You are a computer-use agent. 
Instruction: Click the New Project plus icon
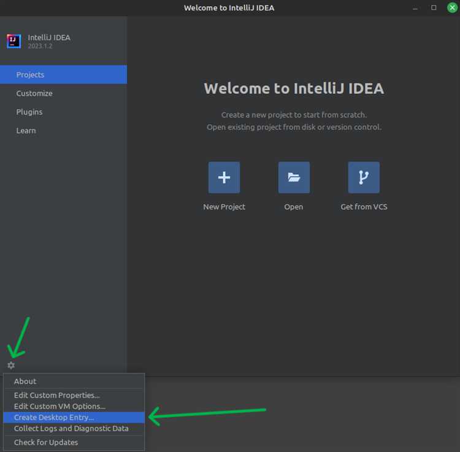(224, 177)
